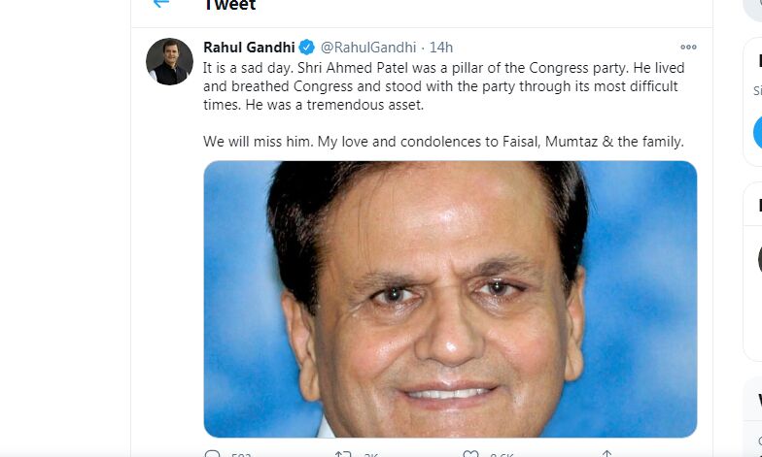Go back using the left arrow
Screen dimensions: 762x457
click(x=160, y=4)
